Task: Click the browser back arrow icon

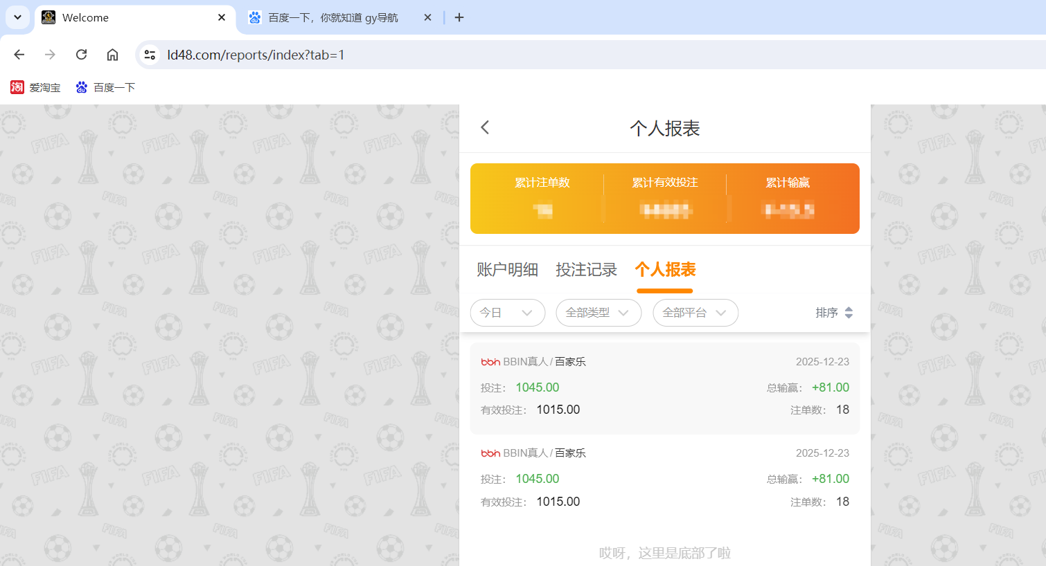Action: pos(19,55)
